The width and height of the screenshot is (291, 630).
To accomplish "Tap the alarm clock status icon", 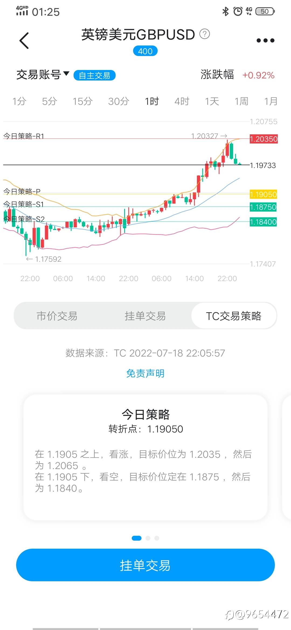I will (x=238, y=11).
